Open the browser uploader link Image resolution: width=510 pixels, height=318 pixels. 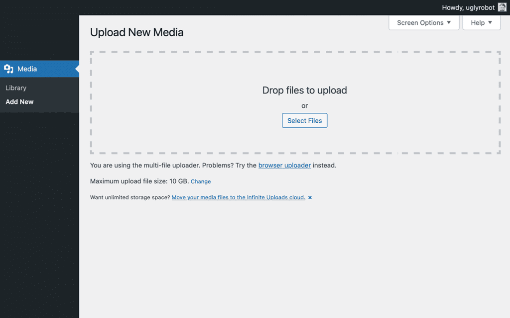pyautogui.click(x=284, y=165)
